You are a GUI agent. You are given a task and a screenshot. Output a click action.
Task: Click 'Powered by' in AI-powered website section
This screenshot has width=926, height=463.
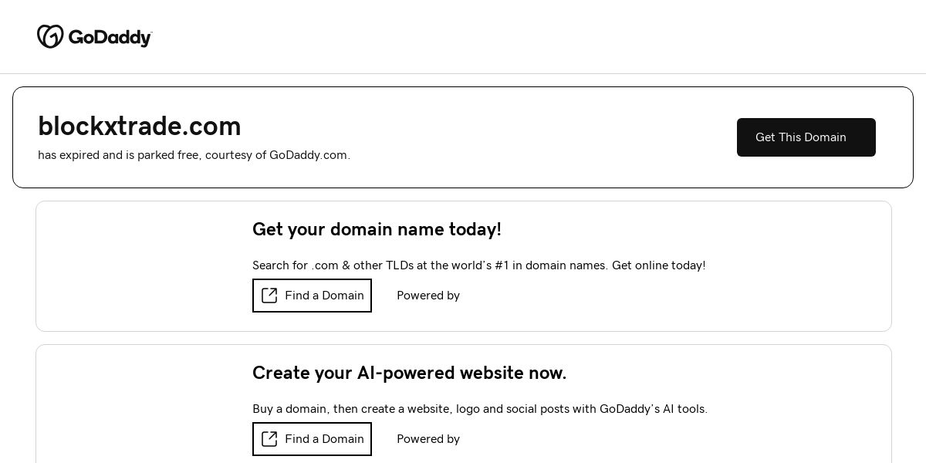tap(428, 439)
